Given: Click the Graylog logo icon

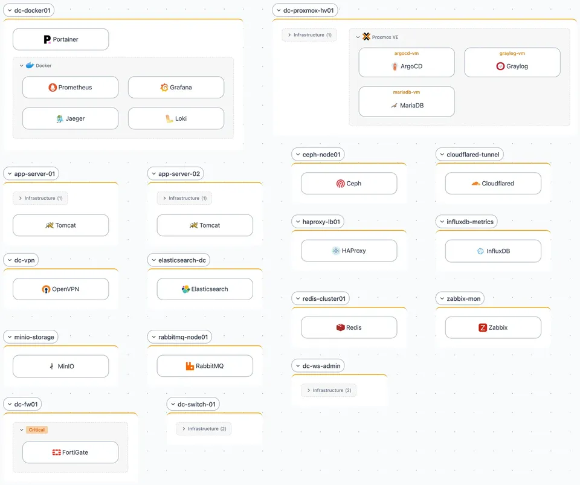Looking at the screenshot, I should coord(500,66).
